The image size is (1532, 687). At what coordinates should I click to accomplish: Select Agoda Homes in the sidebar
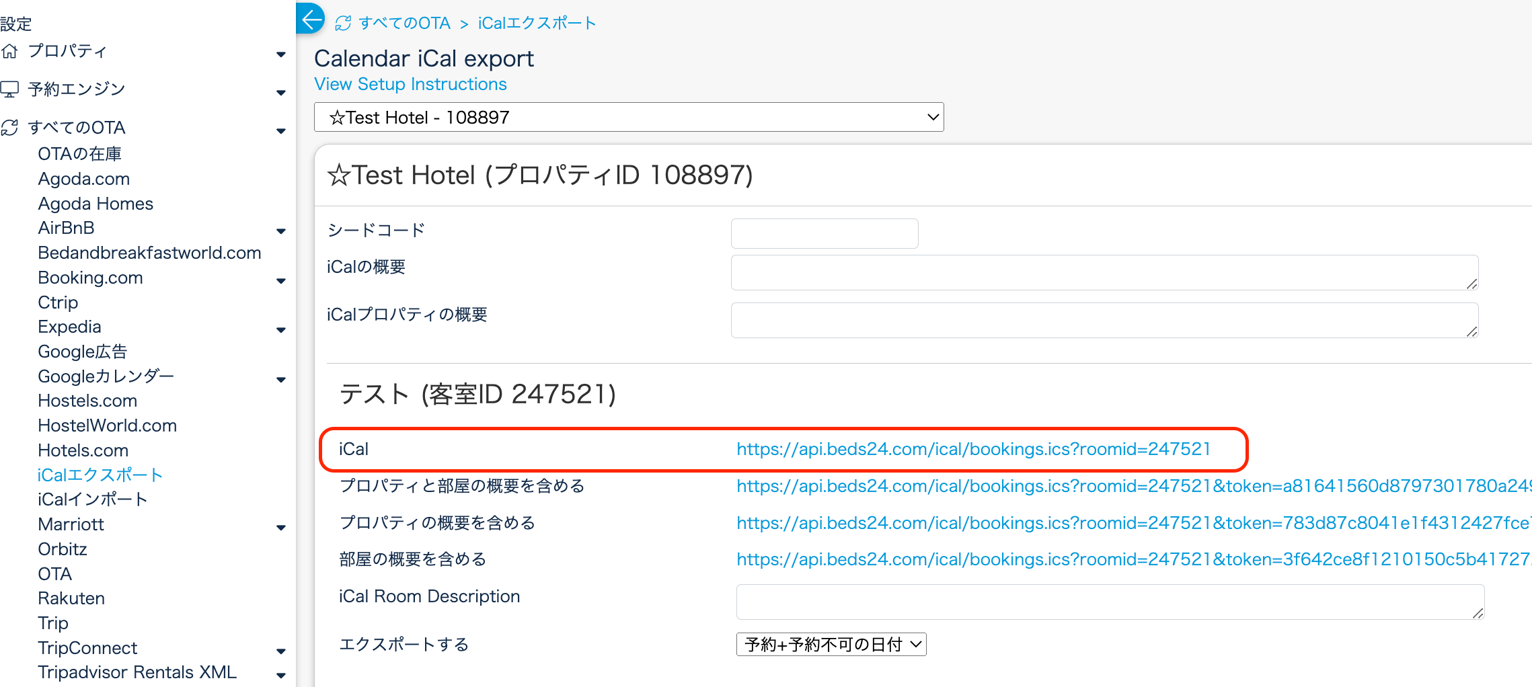[95, 204]
